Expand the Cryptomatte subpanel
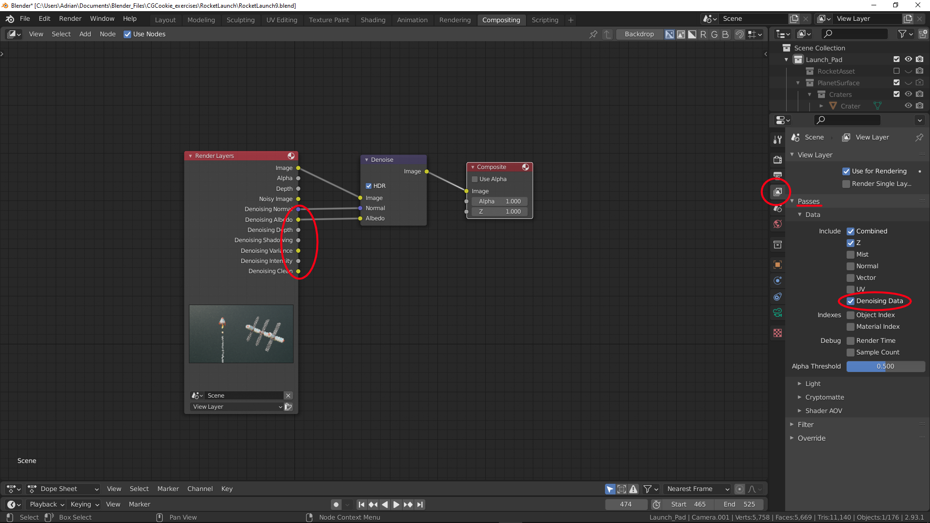The width and height of the screenshot is (930, 523). click(824, 397)
